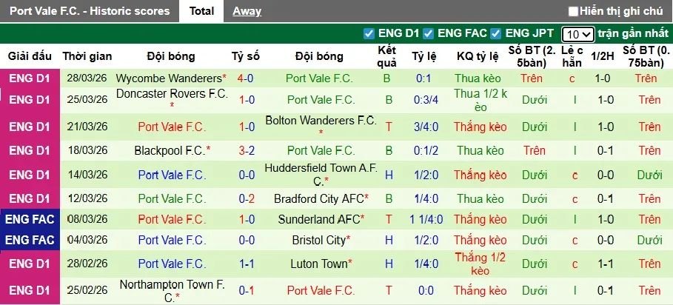Click the Blackpool F.C. team link
This screenshot has height=305, width=673.
pyautogui.click(x=169, y=151)
